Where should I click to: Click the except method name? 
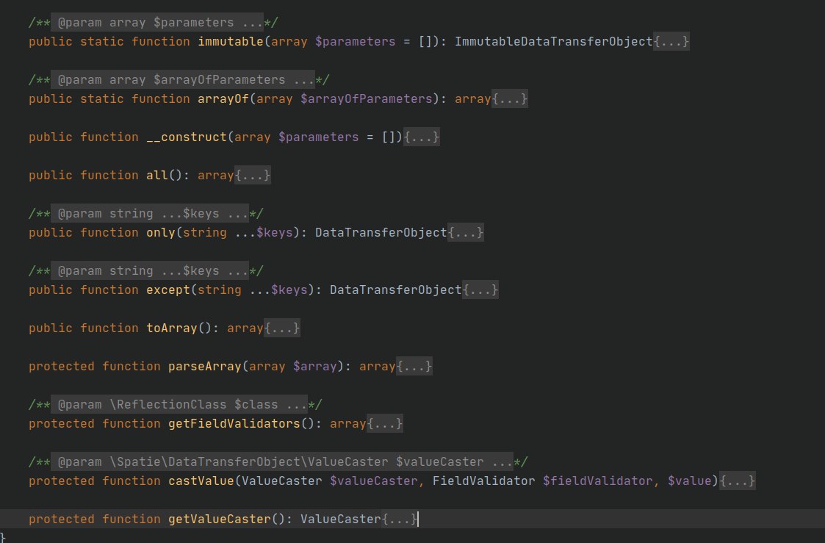click(x=168, y=290)
